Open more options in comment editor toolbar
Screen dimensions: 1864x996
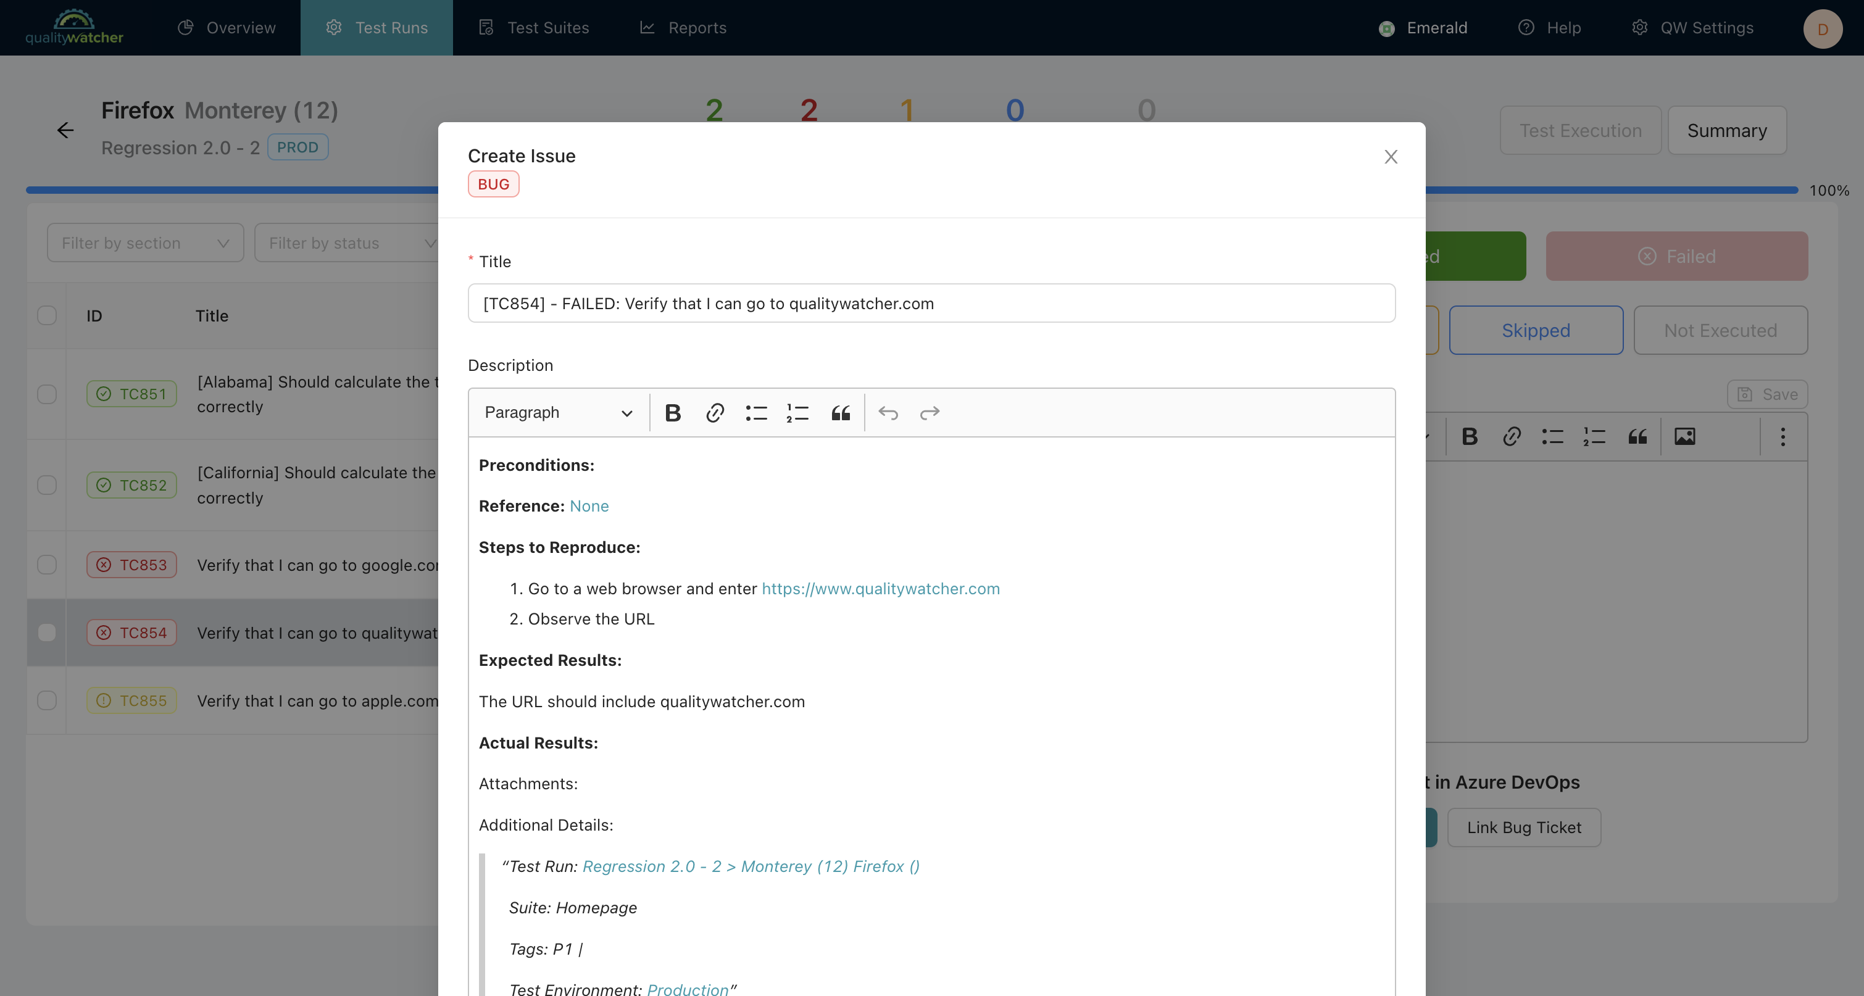[1783, 437]
